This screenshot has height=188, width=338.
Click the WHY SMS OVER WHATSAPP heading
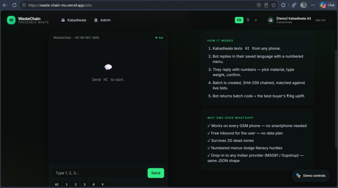tap(230, 118)
